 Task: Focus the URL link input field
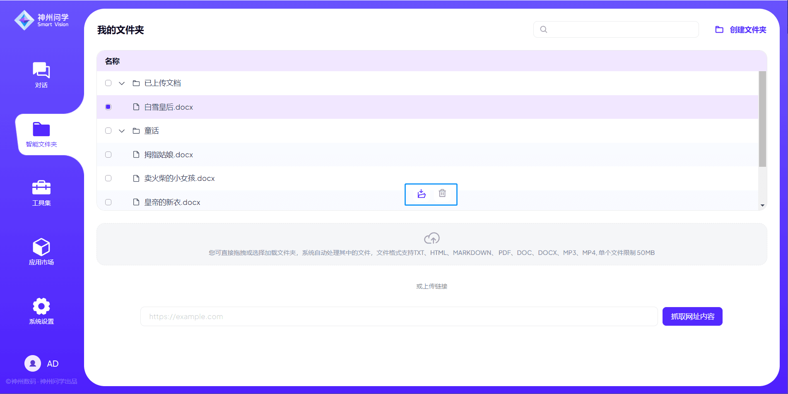(399, 317)
